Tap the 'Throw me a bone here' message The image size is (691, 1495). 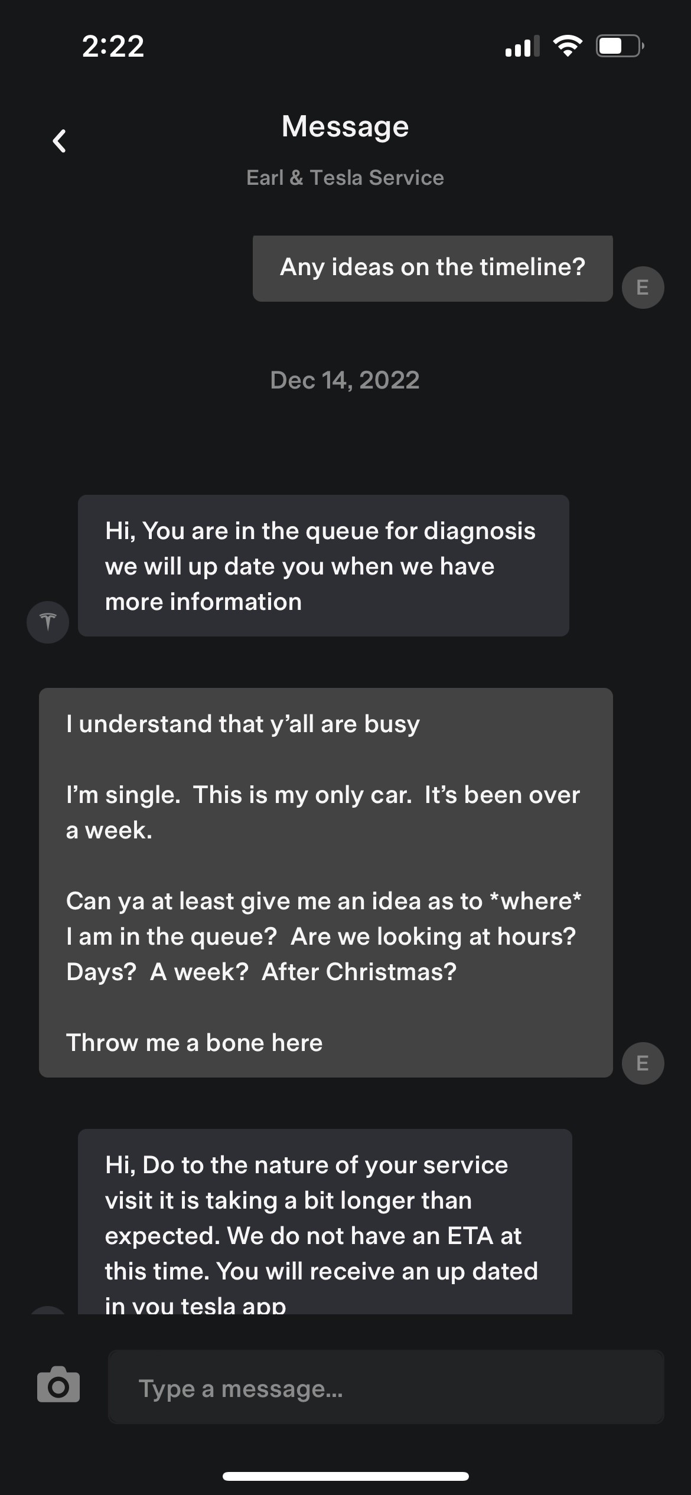(x=194, y=1043)
